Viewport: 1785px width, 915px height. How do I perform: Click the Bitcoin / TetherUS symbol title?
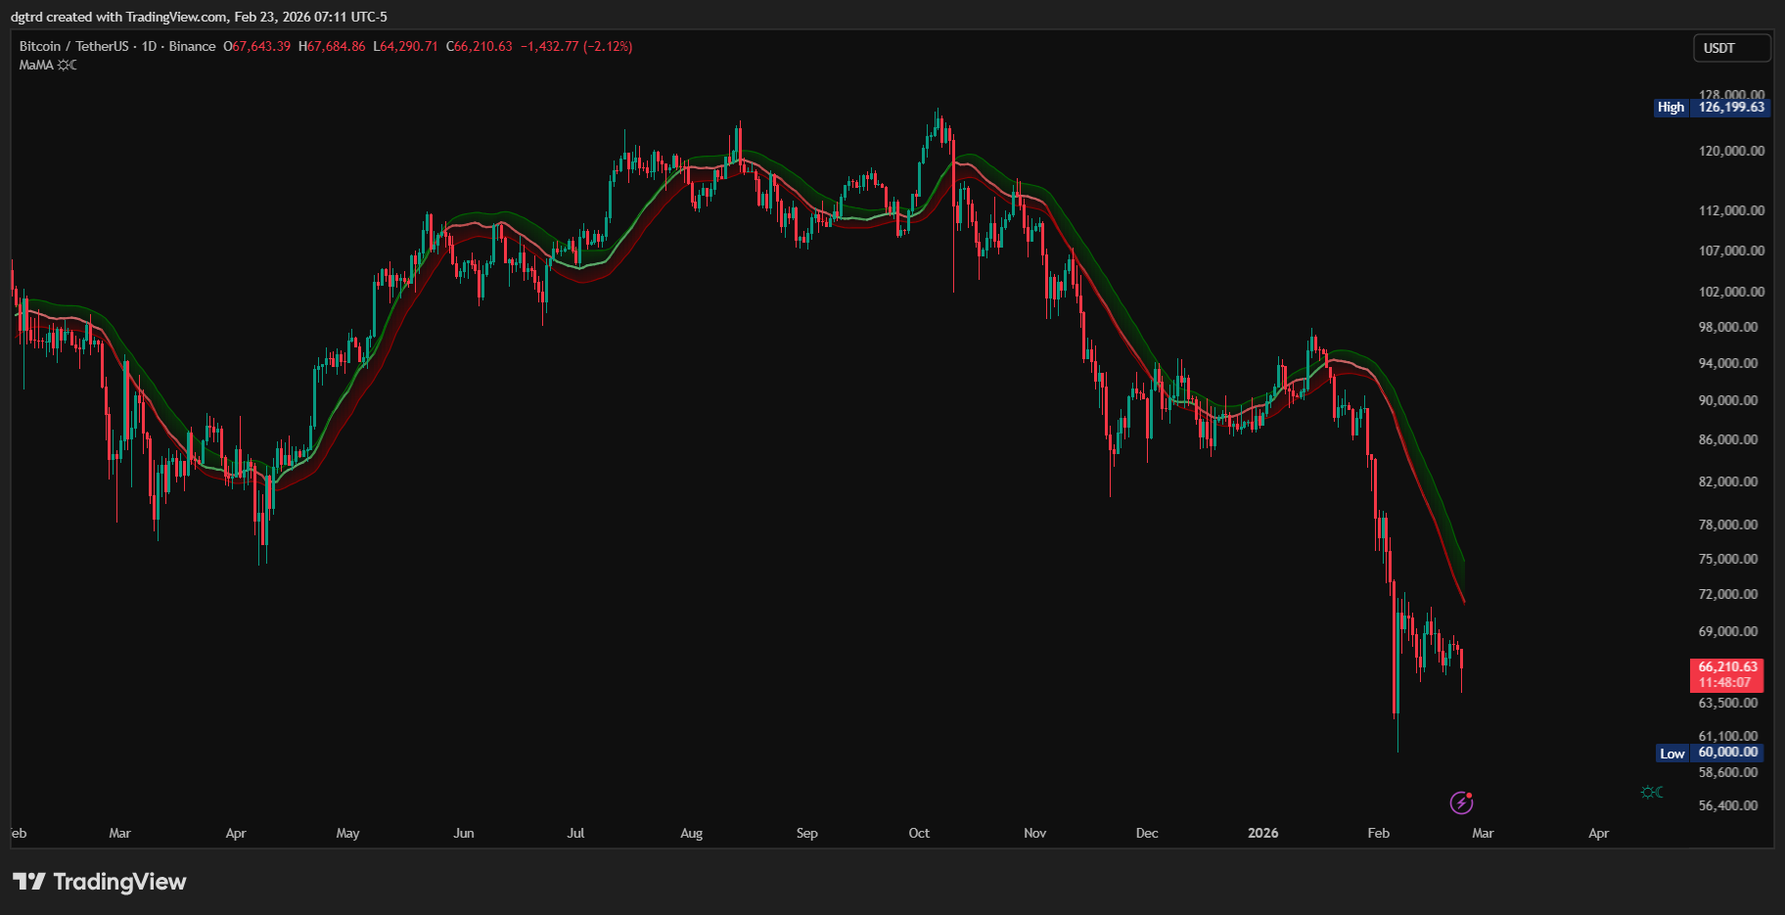[x=74, y=46]
